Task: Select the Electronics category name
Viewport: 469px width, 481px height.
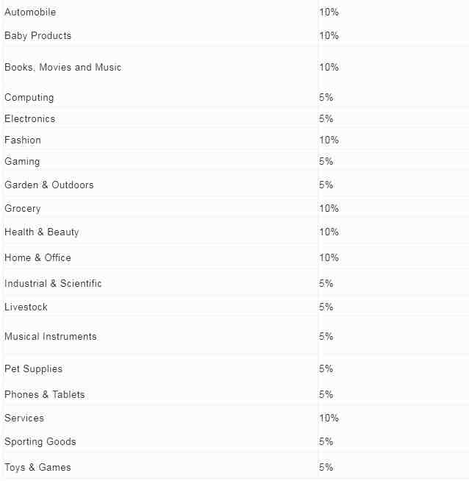Action: coord(29,118)
